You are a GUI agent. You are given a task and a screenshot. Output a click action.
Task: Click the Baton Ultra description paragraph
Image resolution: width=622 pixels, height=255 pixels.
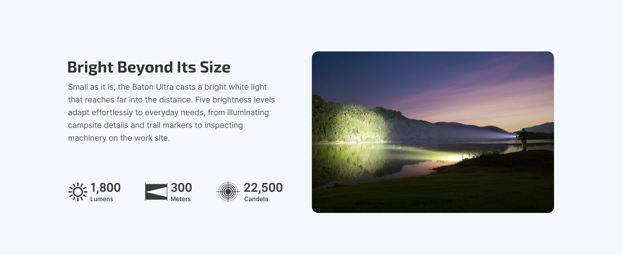click(x=171, y=113)
